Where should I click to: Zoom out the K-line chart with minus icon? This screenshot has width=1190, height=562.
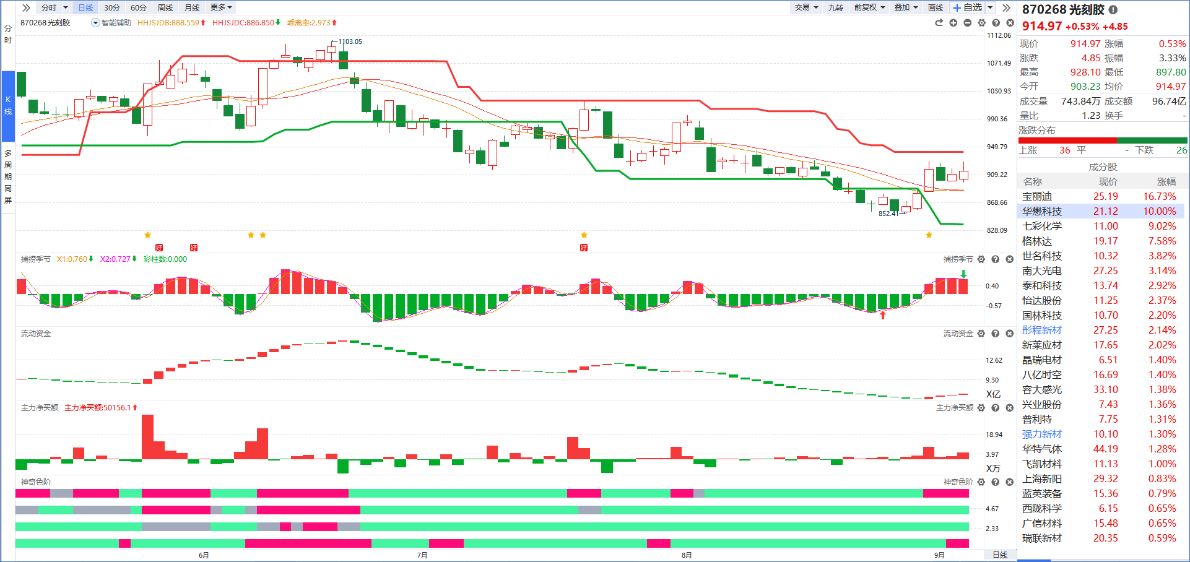pyautogui.click(x=967, y=23)
